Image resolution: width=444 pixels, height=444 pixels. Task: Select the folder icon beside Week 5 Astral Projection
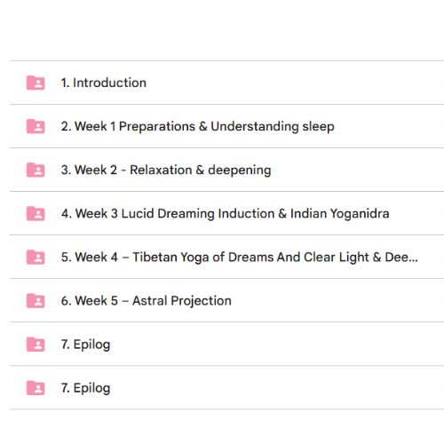[x=36, y=300]
